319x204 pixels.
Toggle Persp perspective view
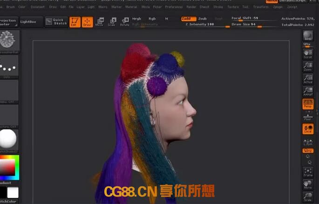(308, 104)
